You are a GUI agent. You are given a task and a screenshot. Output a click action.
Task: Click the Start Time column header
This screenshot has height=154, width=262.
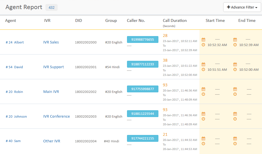[215, 20]
